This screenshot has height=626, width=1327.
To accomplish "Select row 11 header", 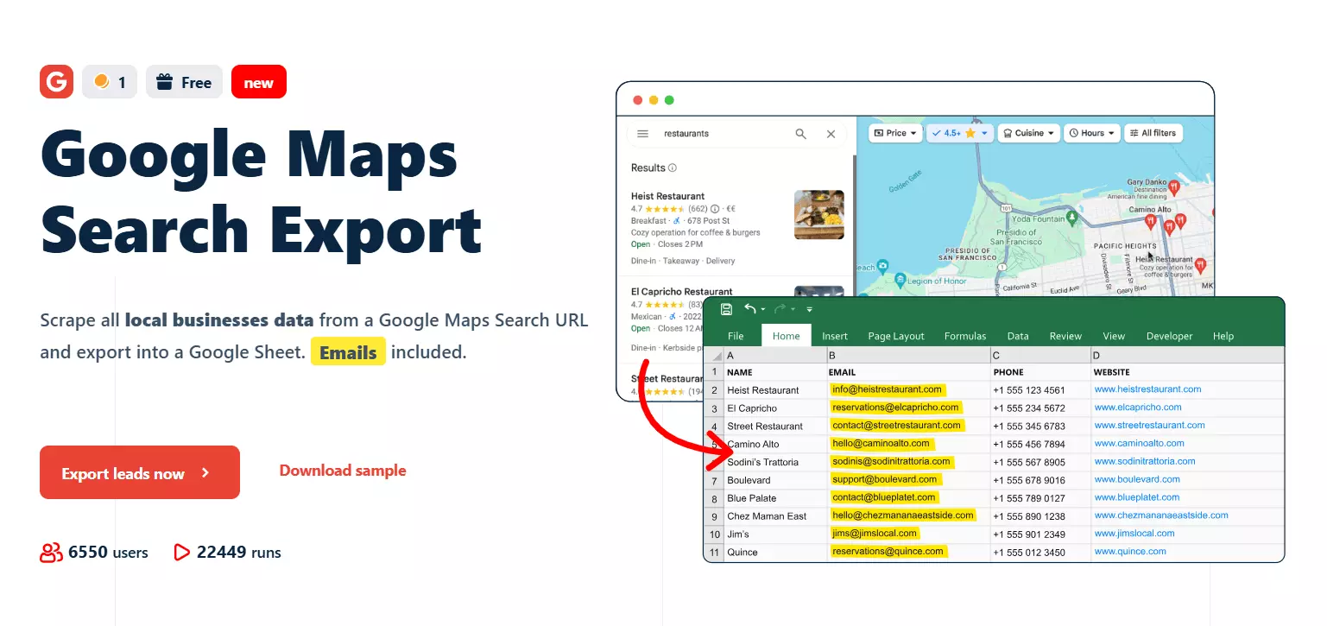I will coord(714,552).
